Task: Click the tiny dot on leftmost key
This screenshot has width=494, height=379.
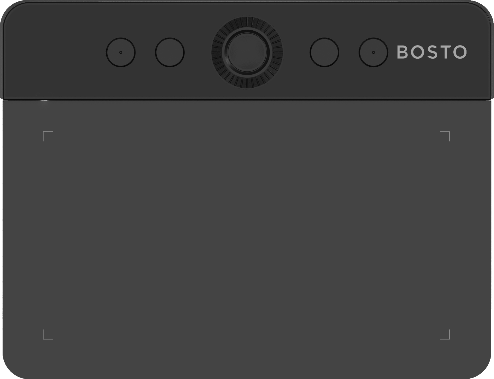Action: click(121, 52)
